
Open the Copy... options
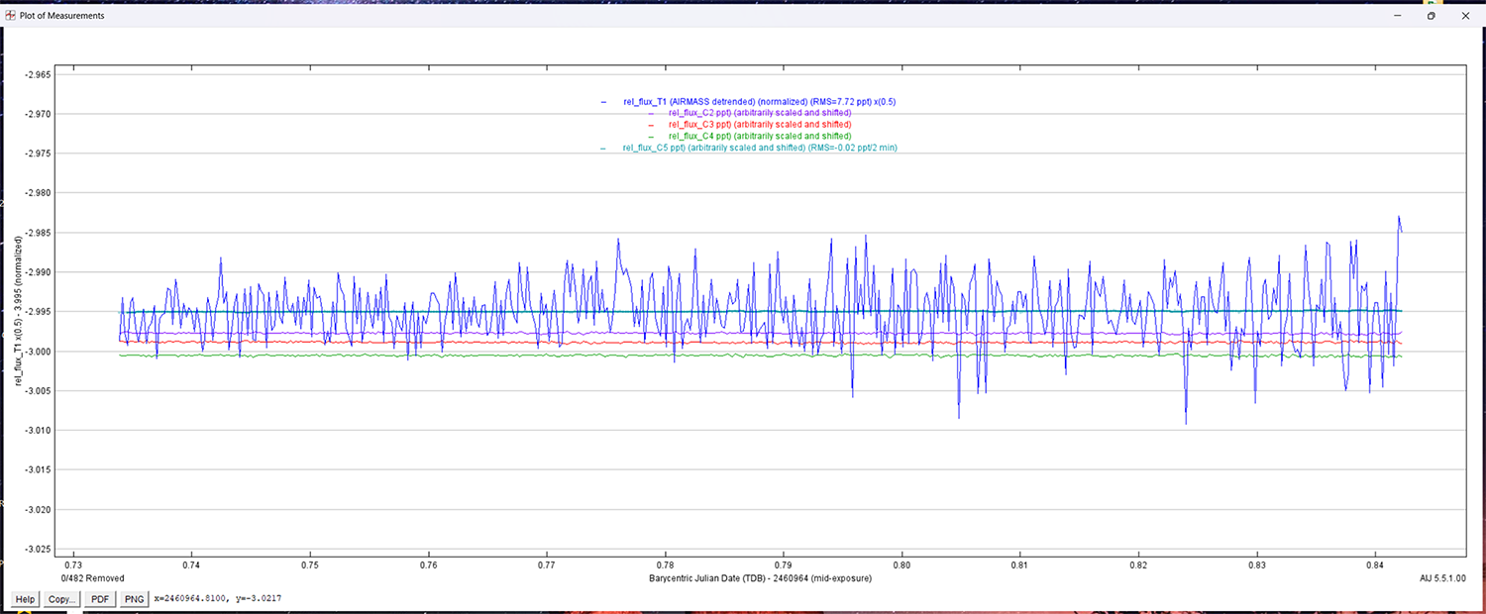(61, 599)
